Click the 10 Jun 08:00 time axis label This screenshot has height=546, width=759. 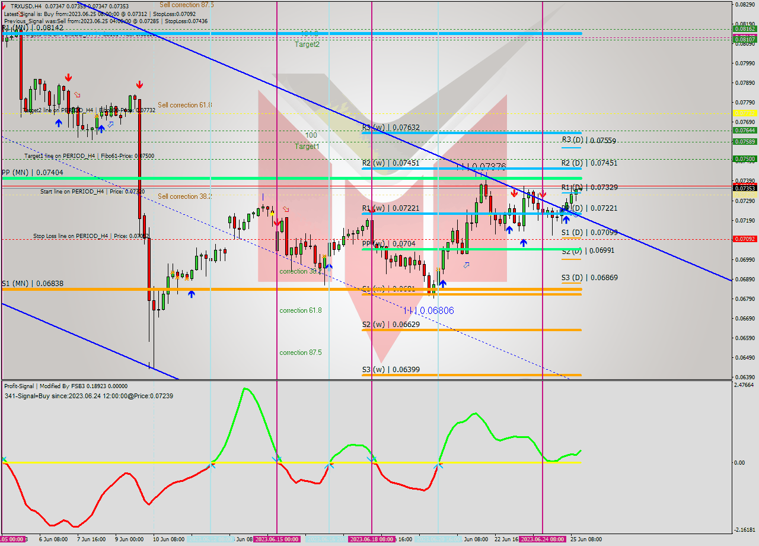click(x=168, y=539)
